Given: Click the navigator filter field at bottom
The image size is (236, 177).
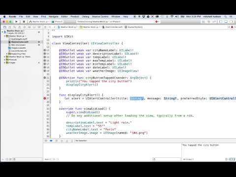Looking at the screenshot, I should coord(28,159).
